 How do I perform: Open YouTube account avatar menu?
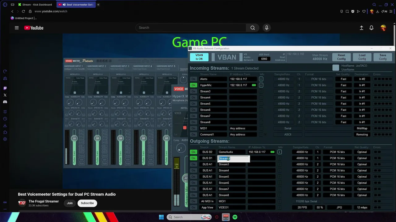point(383,28)
